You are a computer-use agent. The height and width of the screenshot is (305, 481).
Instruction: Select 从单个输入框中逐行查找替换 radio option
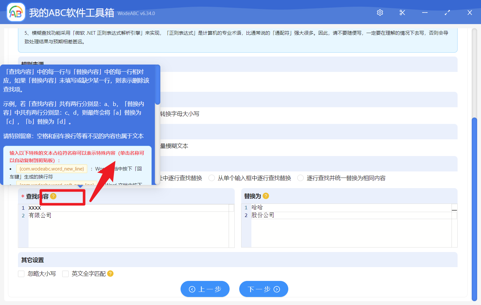coord(212,178)
